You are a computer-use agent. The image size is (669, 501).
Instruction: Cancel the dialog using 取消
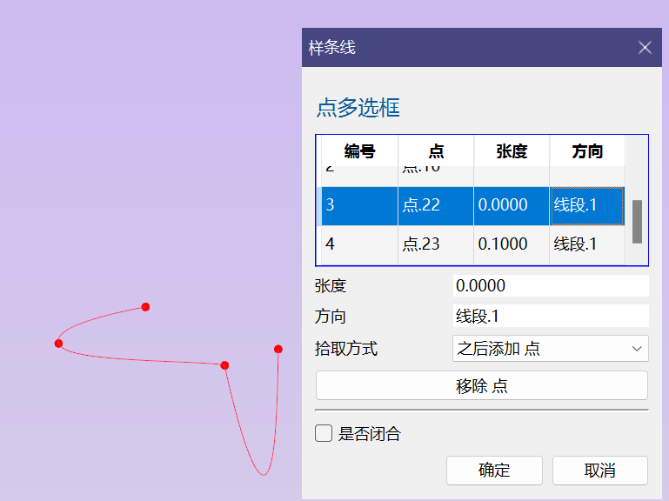(x=599, y=471)
